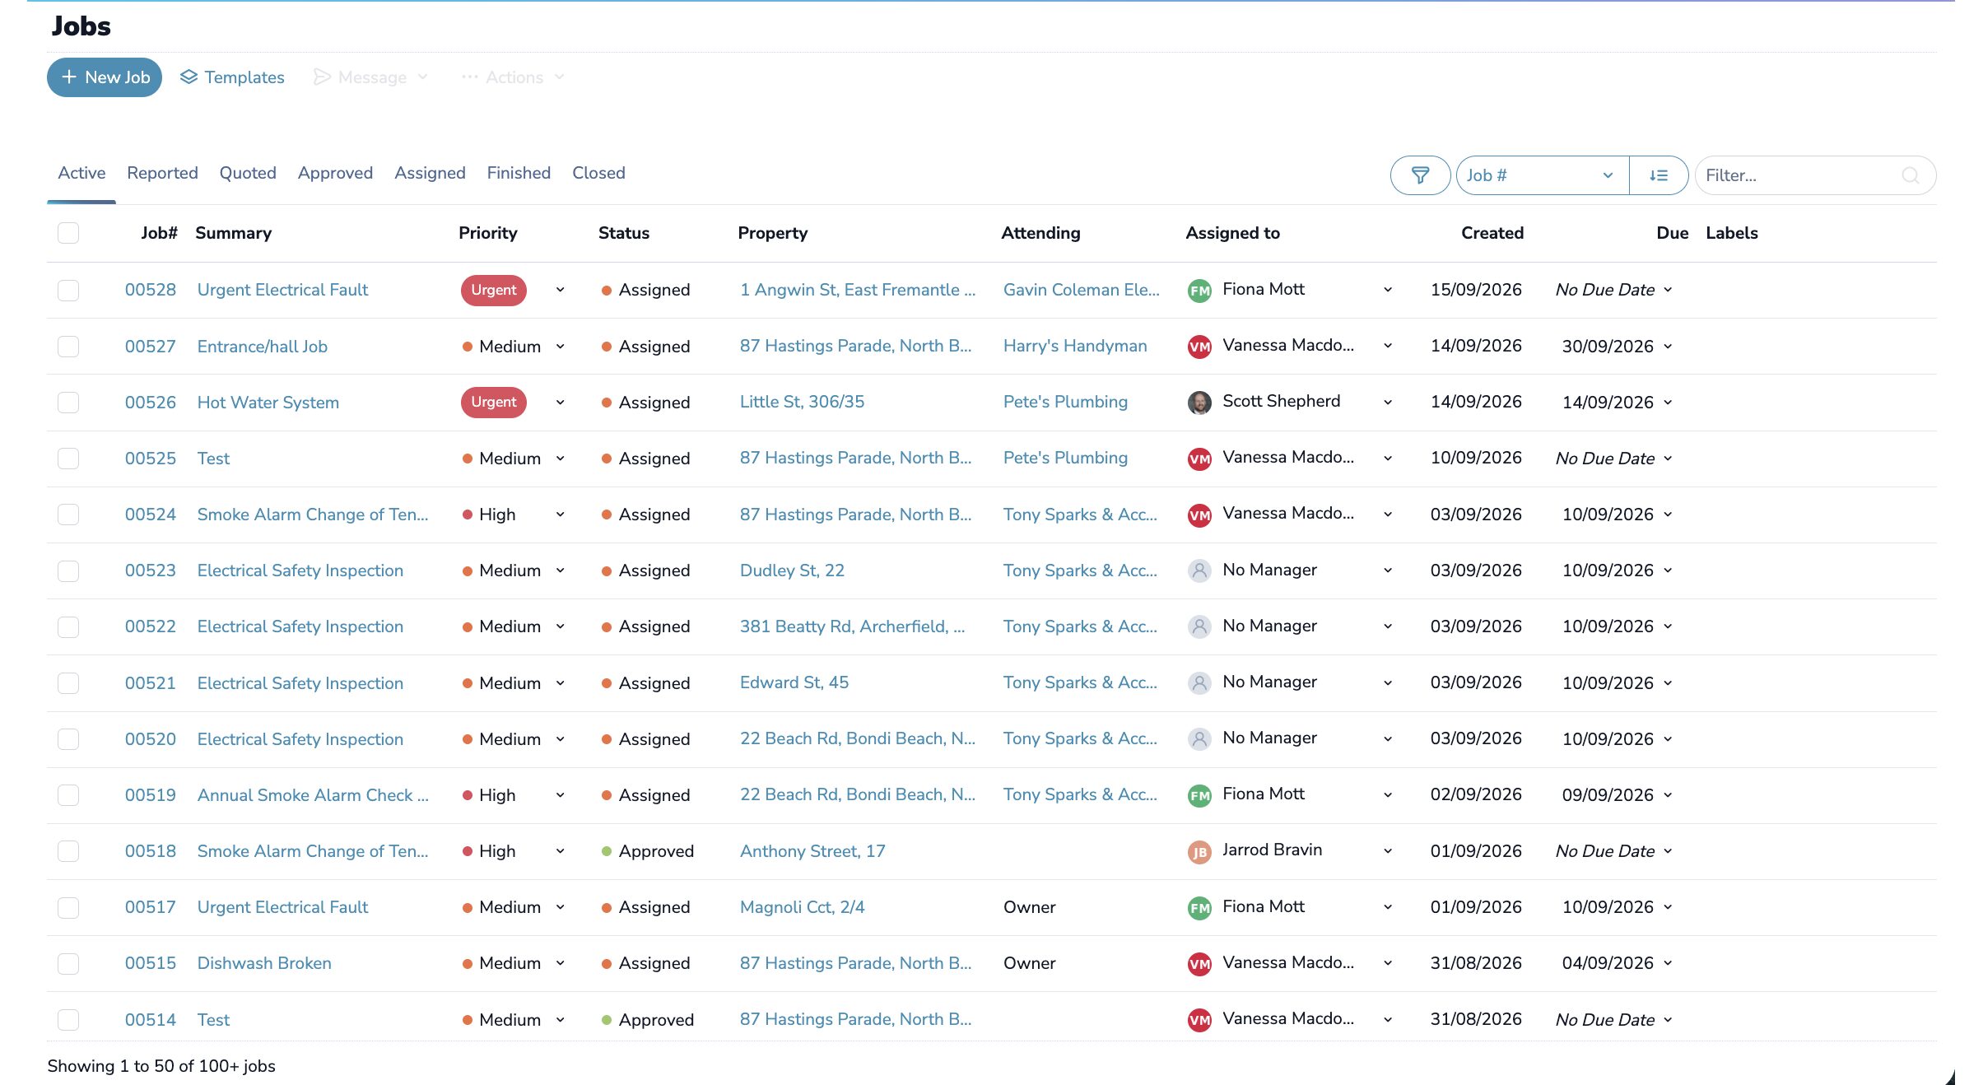Select checkbox for job 00527

[68, 347]
